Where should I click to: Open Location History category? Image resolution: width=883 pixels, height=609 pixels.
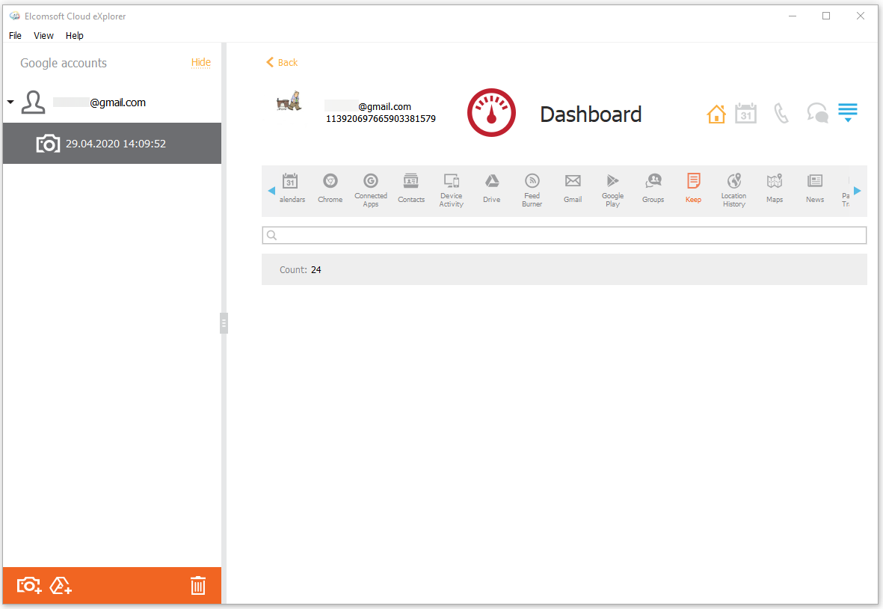(x=733, y=189)
